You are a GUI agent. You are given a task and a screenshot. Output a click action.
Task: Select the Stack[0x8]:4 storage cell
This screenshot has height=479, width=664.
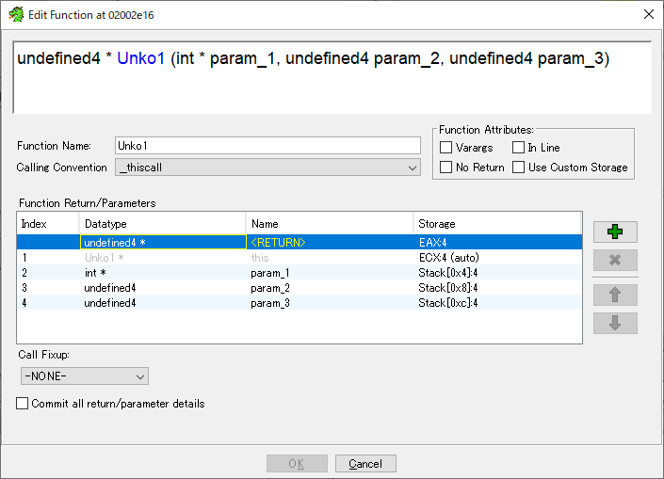497,288
